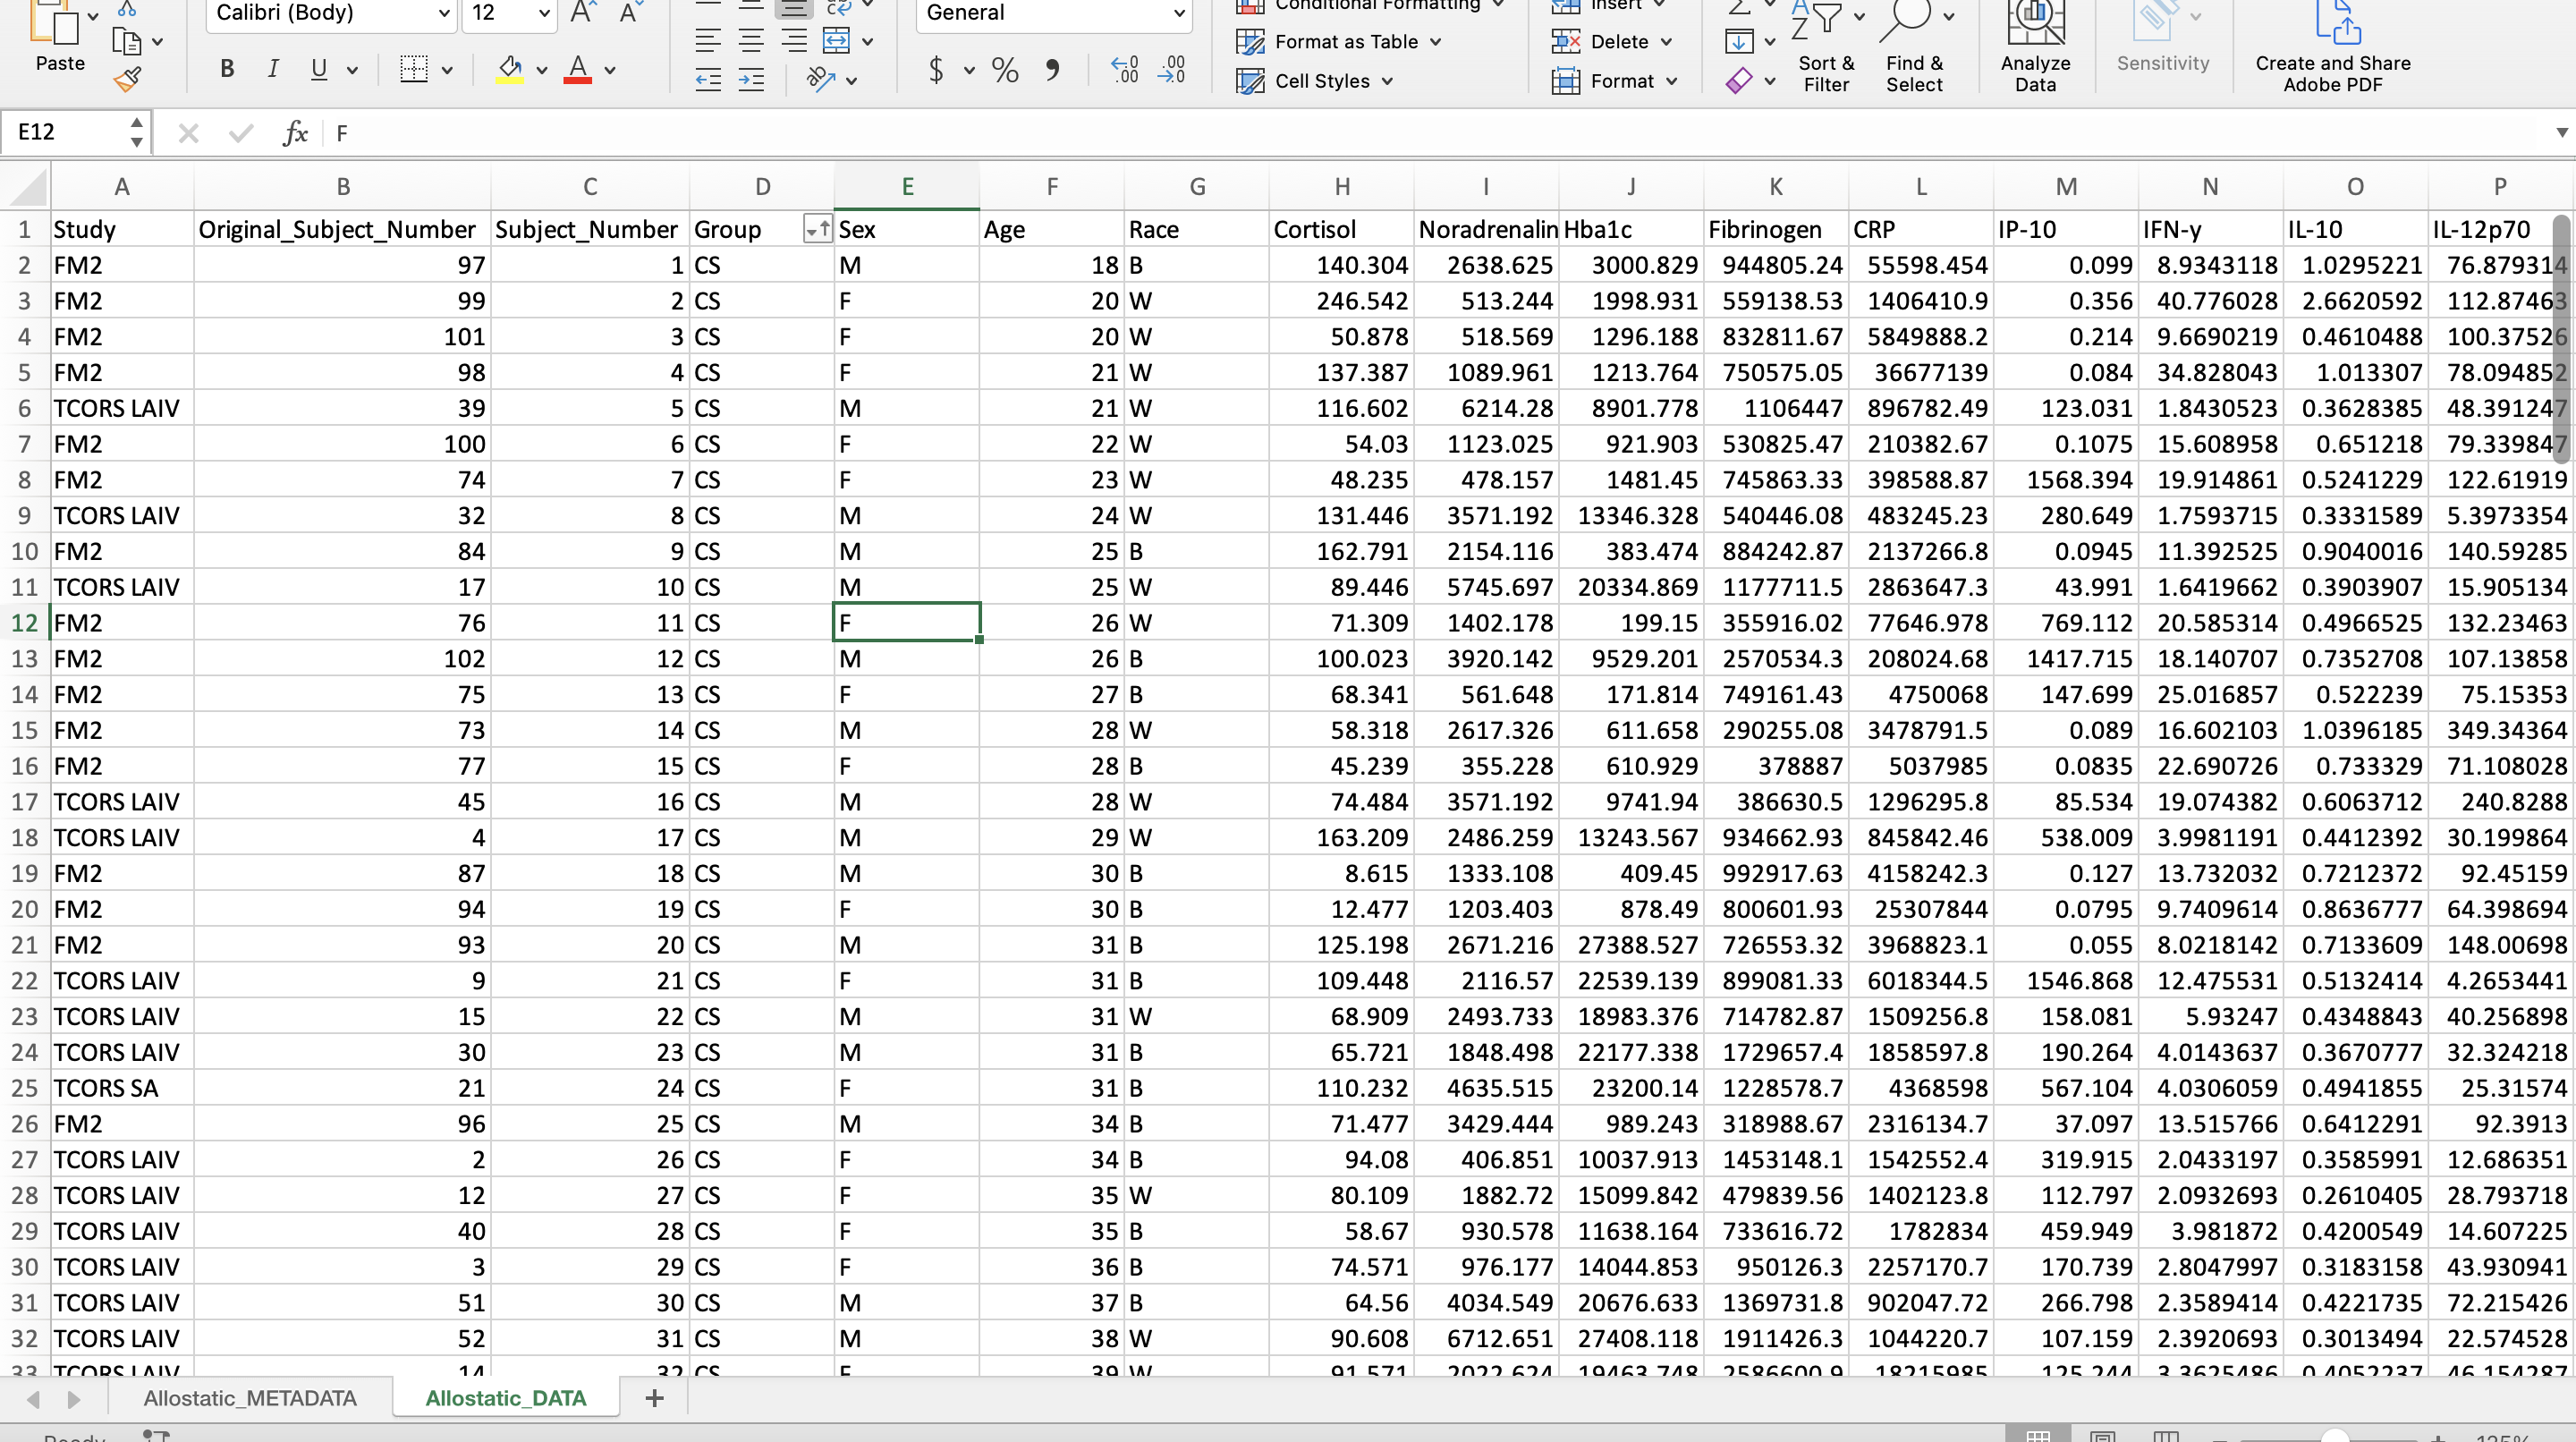Click the Format Painter brush icon
The image size is (2576, 1442).
point(127,80)
